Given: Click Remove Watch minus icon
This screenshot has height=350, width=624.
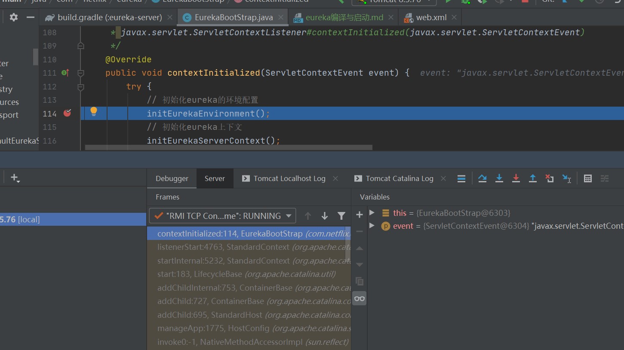Looking at the screenshot, I should point(360,231).
